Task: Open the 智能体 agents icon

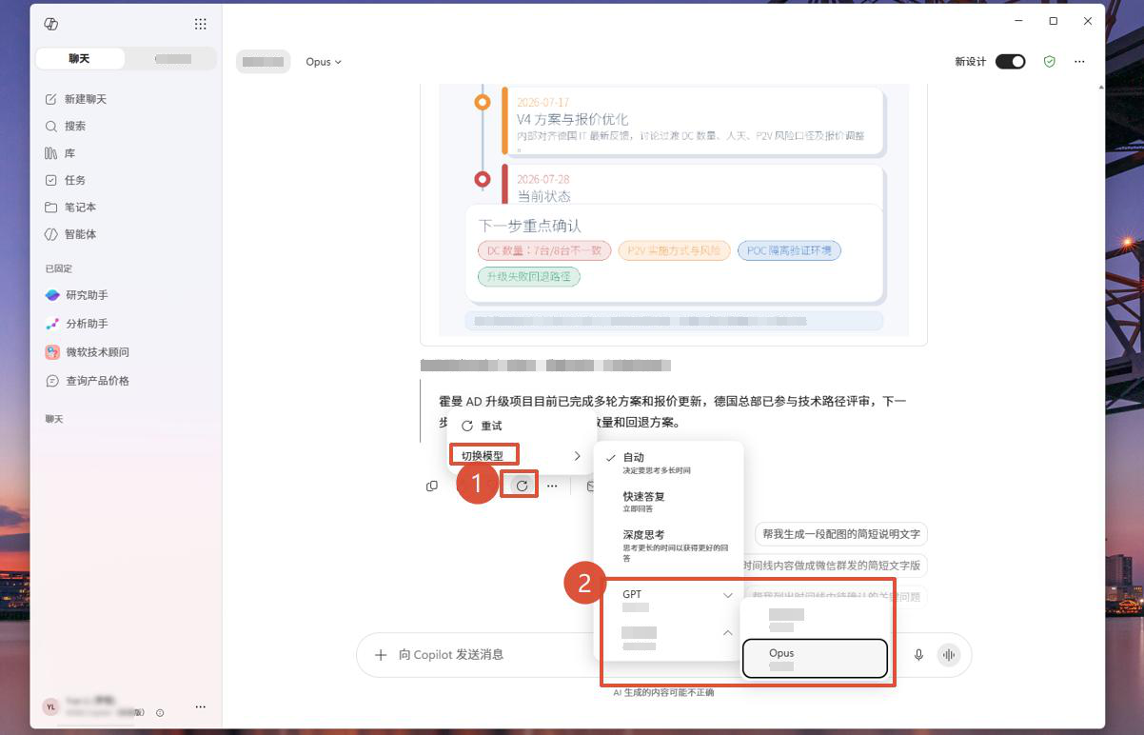Action: tap(51, 234)
